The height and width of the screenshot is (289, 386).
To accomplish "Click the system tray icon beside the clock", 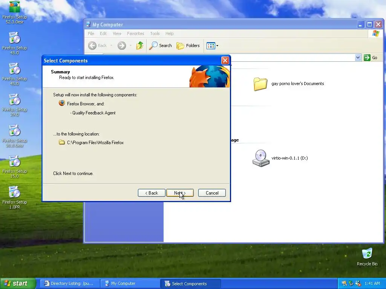I will (358, 283).
